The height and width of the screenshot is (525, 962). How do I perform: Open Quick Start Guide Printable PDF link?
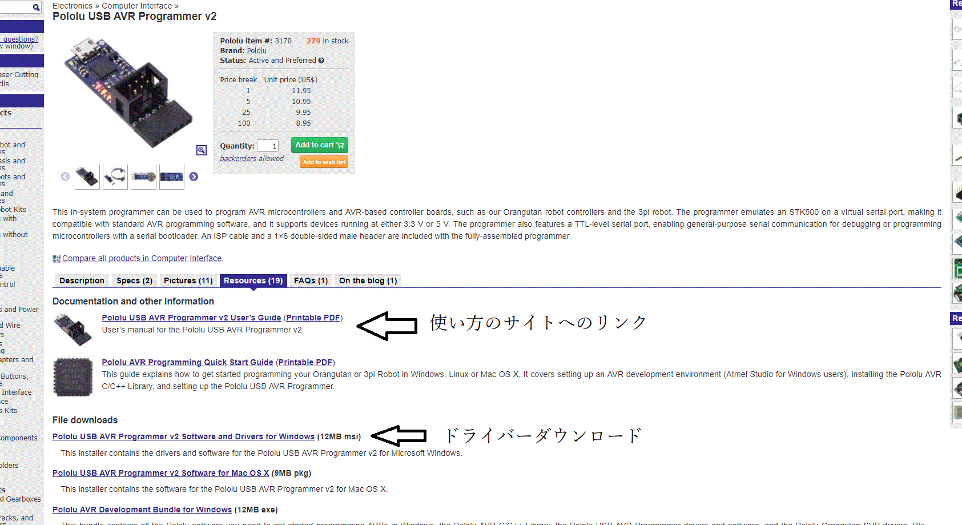click(x=305, y=363)
